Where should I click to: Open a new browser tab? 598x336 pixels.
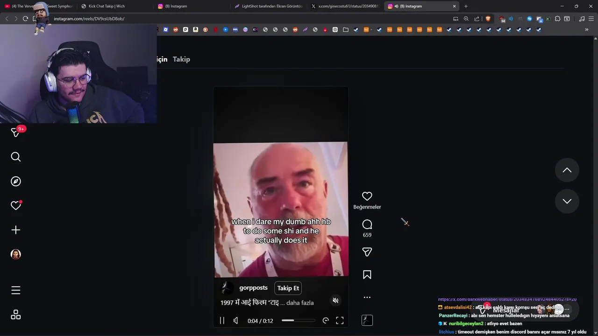tap(466, 6)
